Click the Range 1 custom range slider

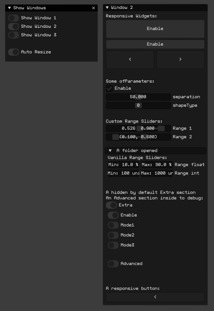pos(138,128)
